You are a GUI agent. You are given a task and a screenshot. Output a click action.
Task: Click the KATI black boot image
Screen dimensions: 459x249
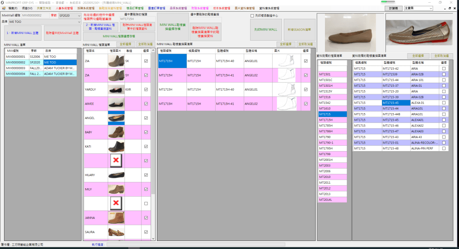click(116, 147)
